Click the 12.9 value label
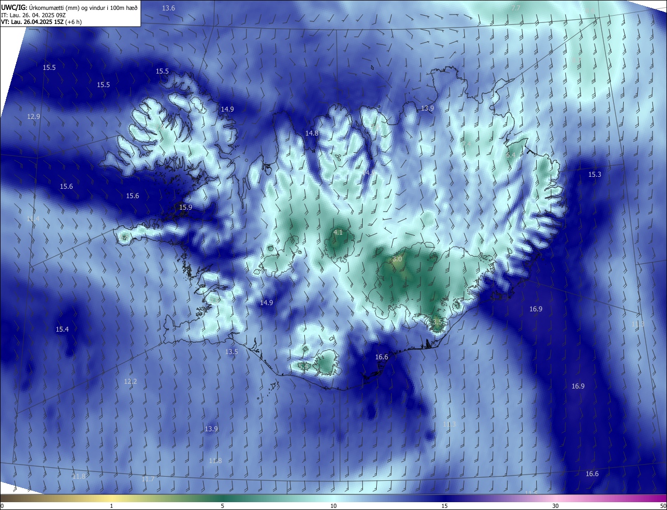The height and width of the screenshot is (510, 667). pyautogui.click(x=34, y=117)
